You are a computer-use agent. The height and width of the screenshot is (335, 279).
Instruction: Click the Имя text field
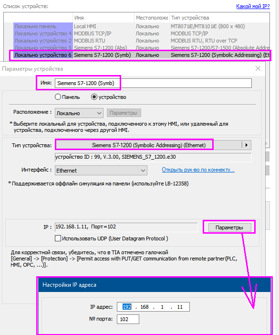[x=153, y=83]
